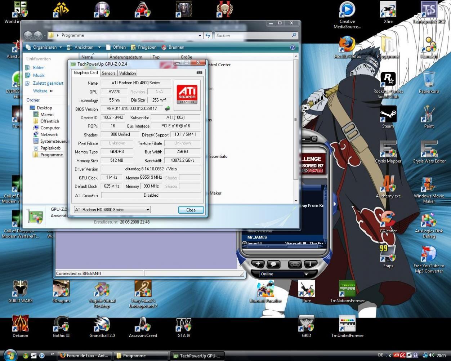This screenshot has width=451, height=361.
Task: Click Xfire games controller button
Action: [295, 264]
